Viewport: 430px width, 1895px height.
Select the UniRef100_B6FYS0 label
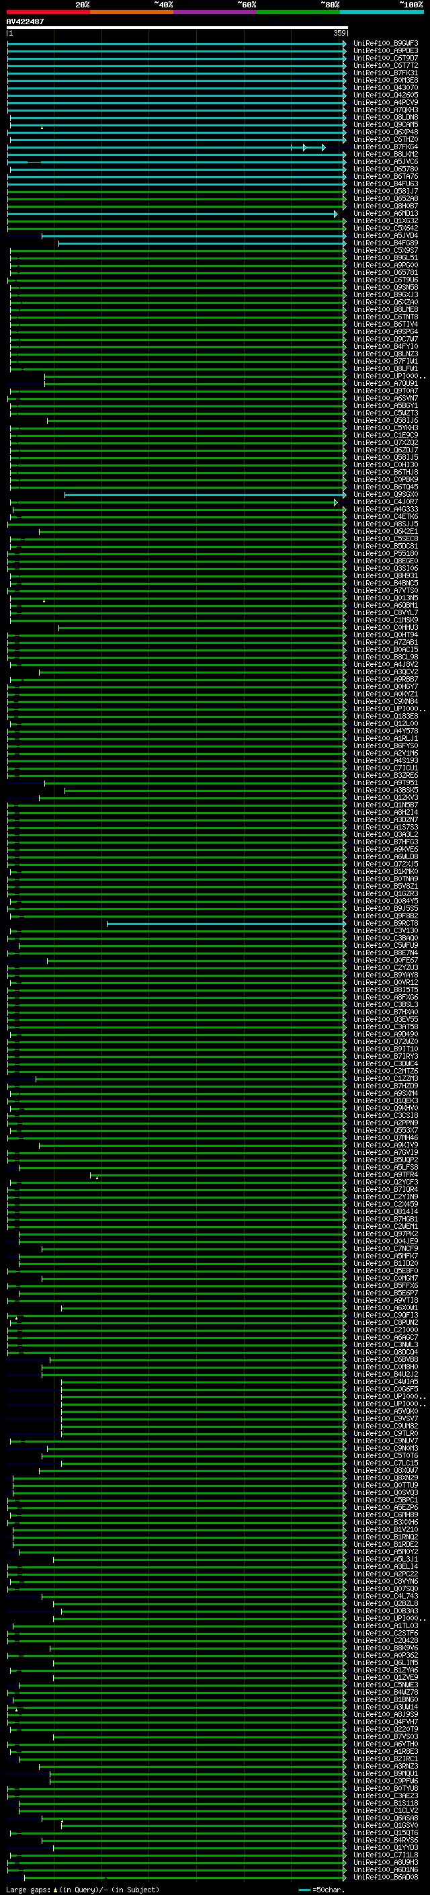(385, 746)
